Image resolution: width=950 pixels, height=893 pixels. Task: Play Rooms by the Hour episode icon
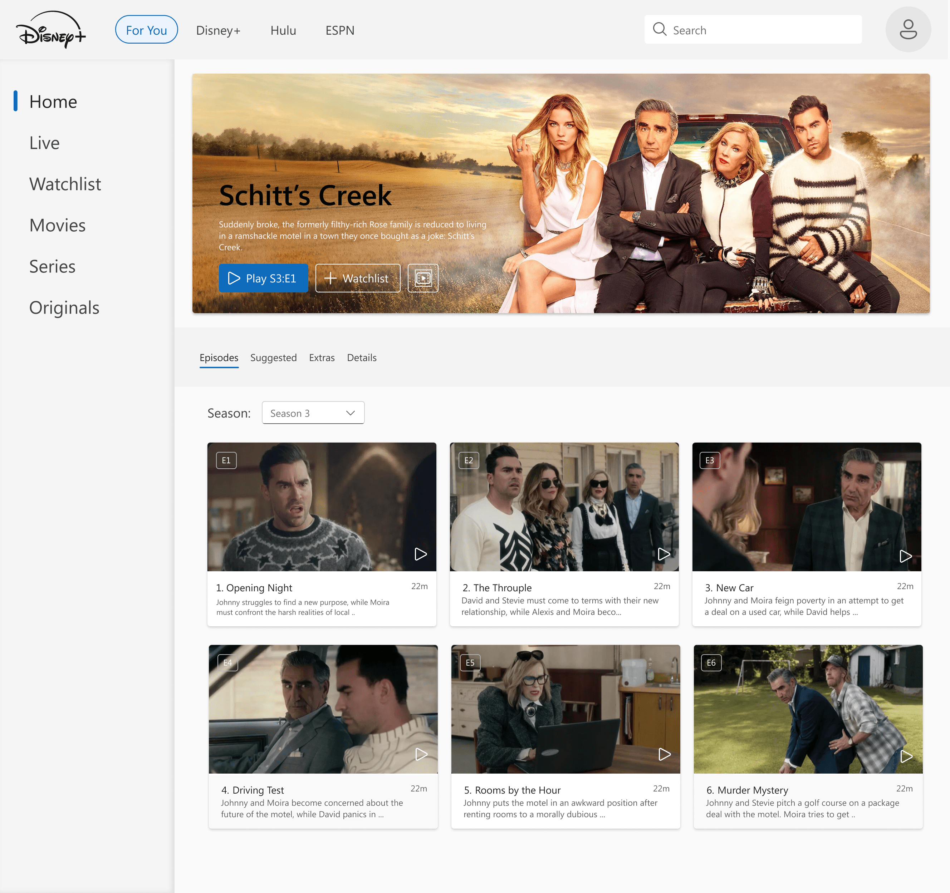click(664, 754)
